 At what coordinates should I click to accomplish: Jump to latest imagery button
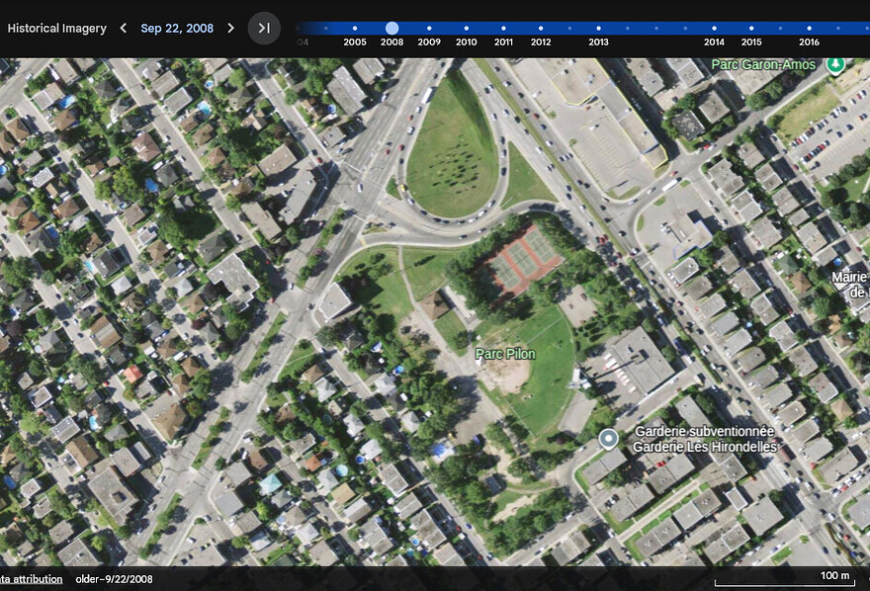click(264, 28)
